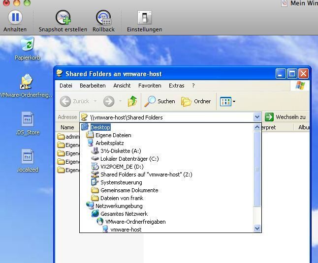Open the Favoriten menu
The width and height of the screenshot is (318, 263).
click(150, 86)
